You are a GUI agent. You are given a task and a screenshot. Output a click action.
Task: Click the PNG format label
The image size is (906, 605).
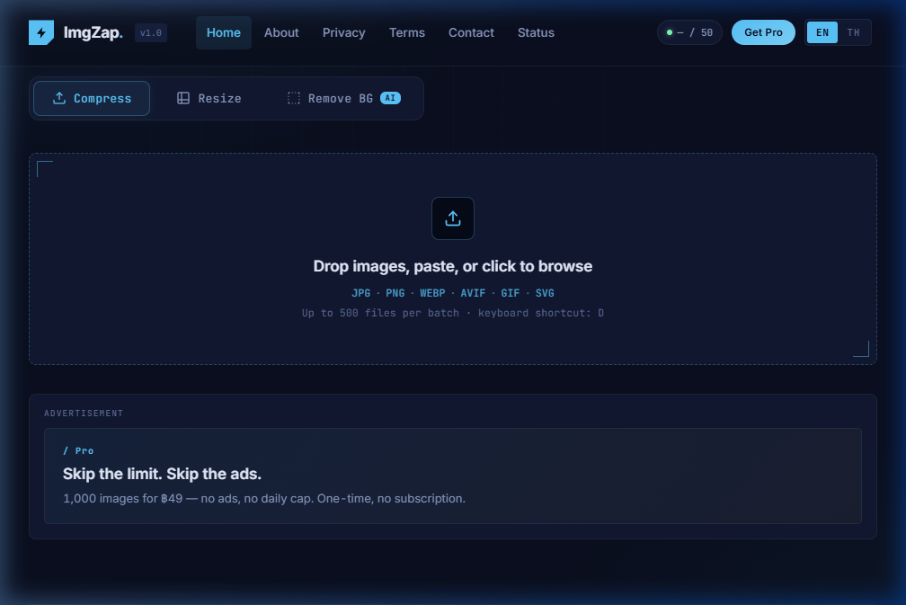(x=395, y=293)
